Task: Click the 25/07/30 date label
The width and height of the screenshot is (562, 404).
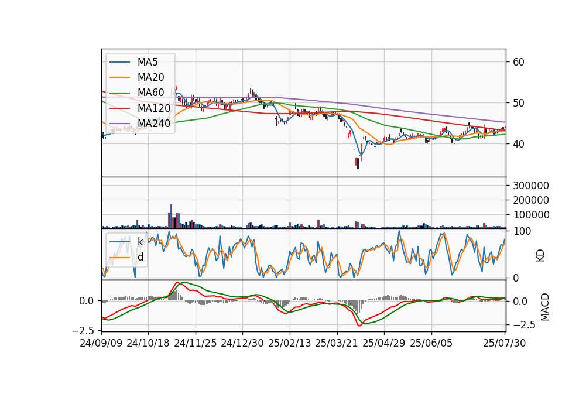Action: (x=505, y=343)
